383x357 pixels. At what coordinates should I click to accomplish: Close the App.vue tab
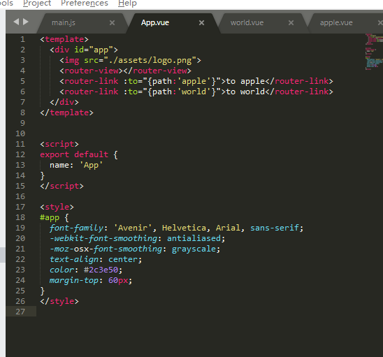click(201, 23)
